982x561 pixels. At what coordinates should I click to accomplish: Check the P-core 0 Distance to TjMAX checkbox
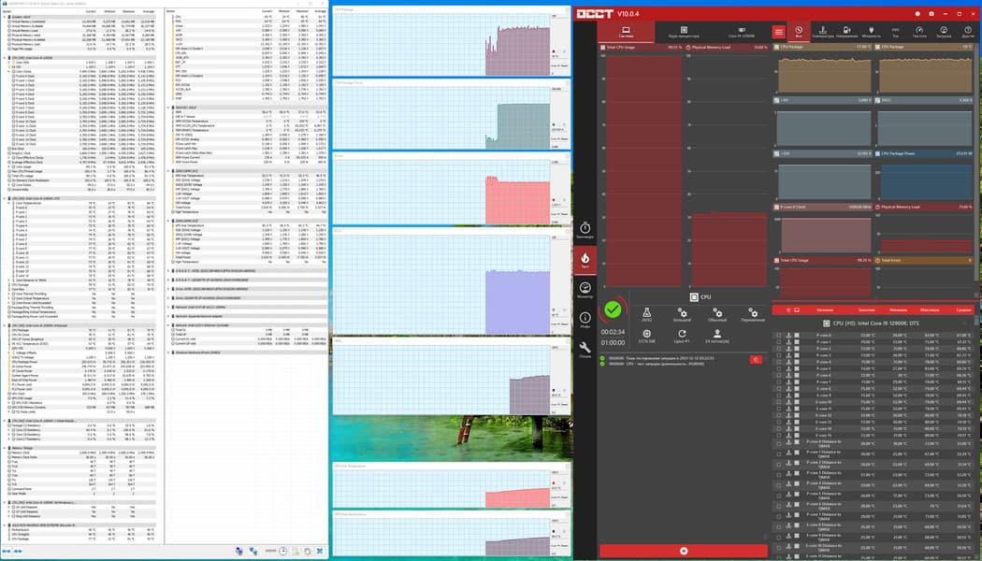779,444
